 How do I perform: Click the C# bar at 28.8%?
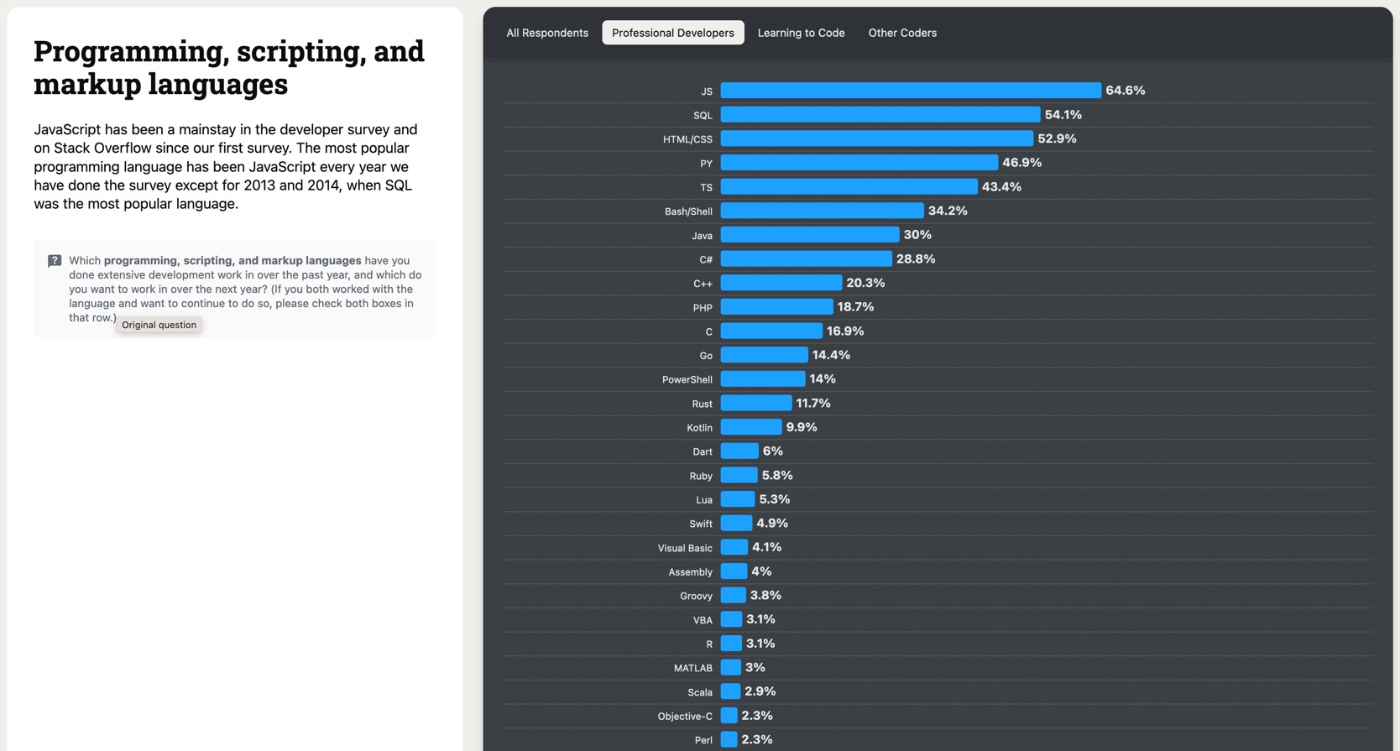(x=806, y=259)
